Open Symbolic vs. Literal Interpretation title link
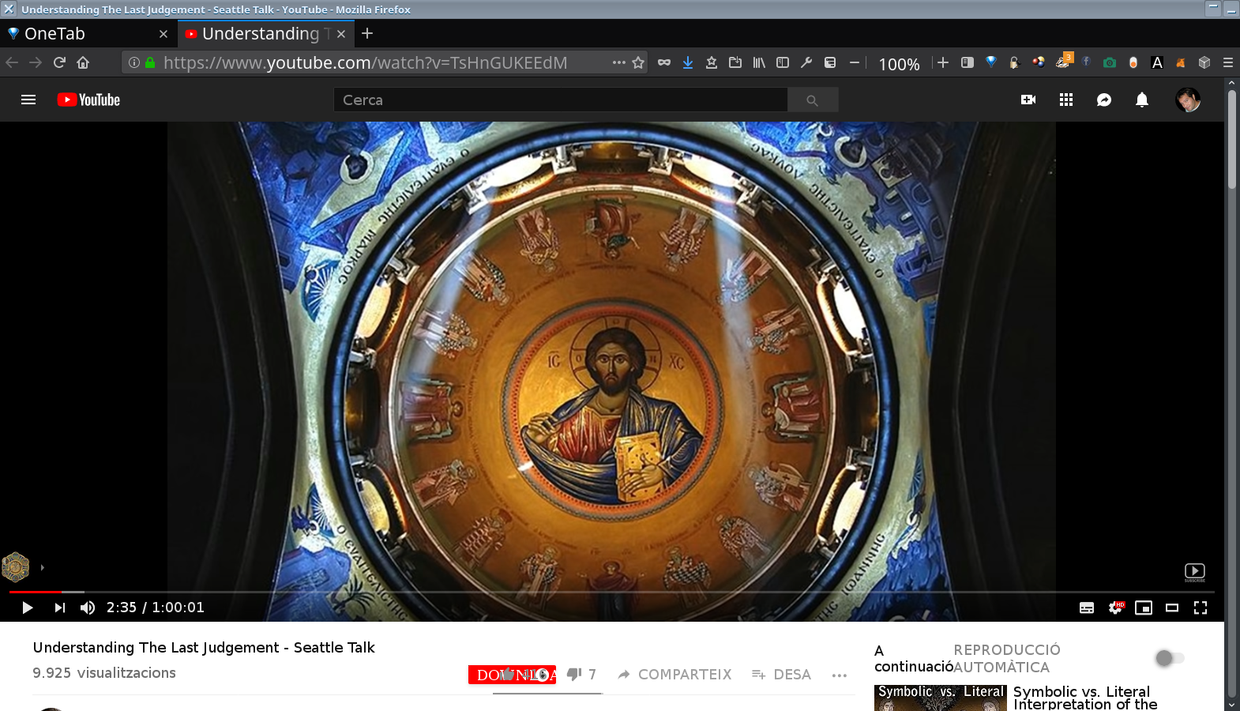 point(1085,698)
